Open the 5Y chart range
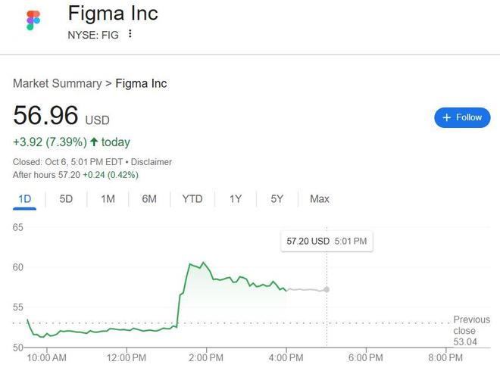Viewport: 500px width, 371px height. [x=277, y=199]
